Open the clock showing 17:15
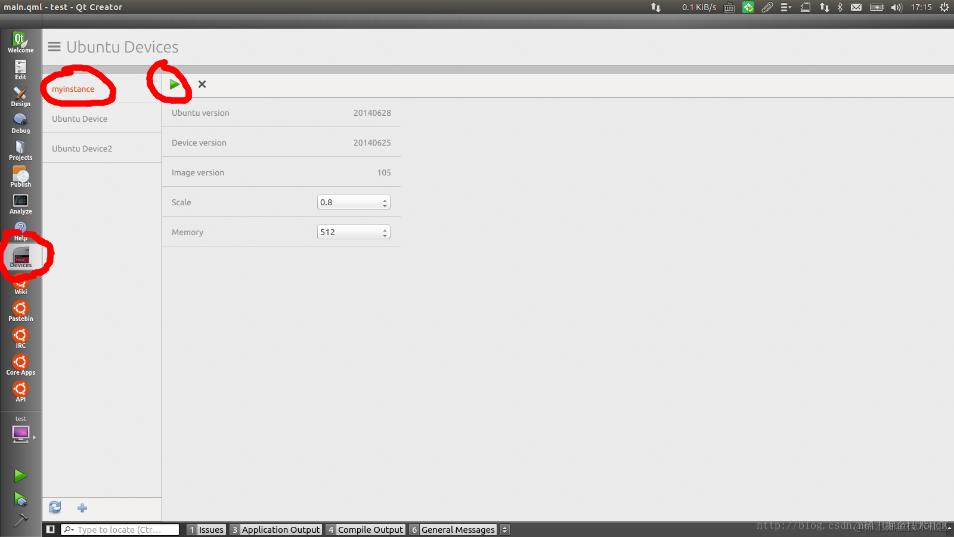This screenshot has width=954, height=537. coord(921,7)
